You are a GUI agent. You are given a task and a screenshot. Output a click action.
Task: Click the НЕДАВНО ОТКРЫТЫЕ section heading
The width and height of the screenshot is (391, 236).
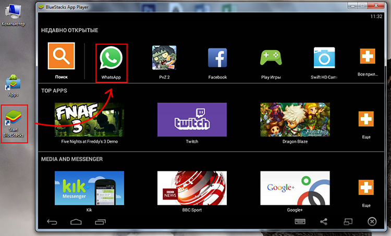click(x=69, y=30)
